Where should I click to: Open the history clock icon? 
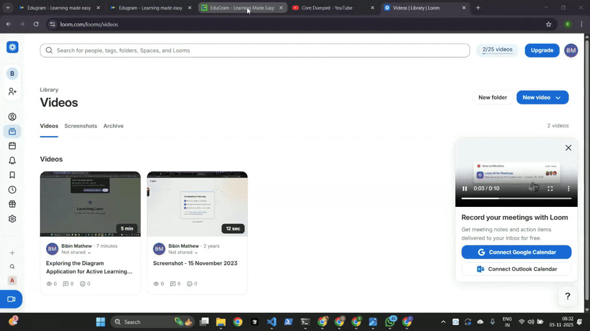(x=13, y=190)
